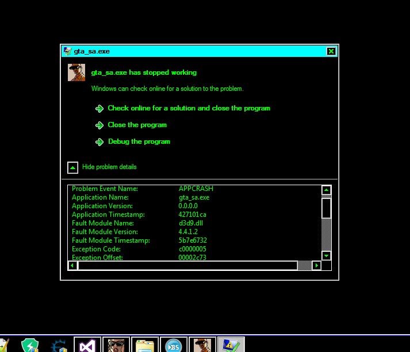
Task: Click Application Name value gta_sa.exe in details
Action: tap(194, 197)
